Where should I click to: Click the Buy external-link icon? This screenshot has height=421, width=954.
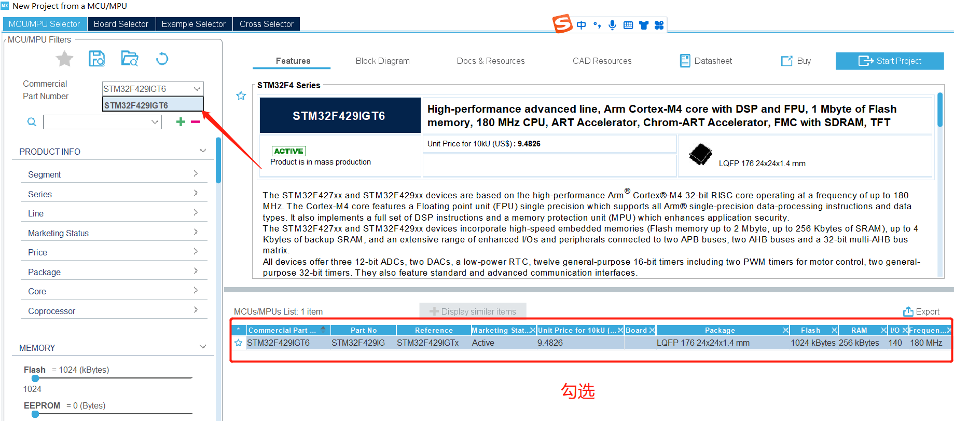787,61
